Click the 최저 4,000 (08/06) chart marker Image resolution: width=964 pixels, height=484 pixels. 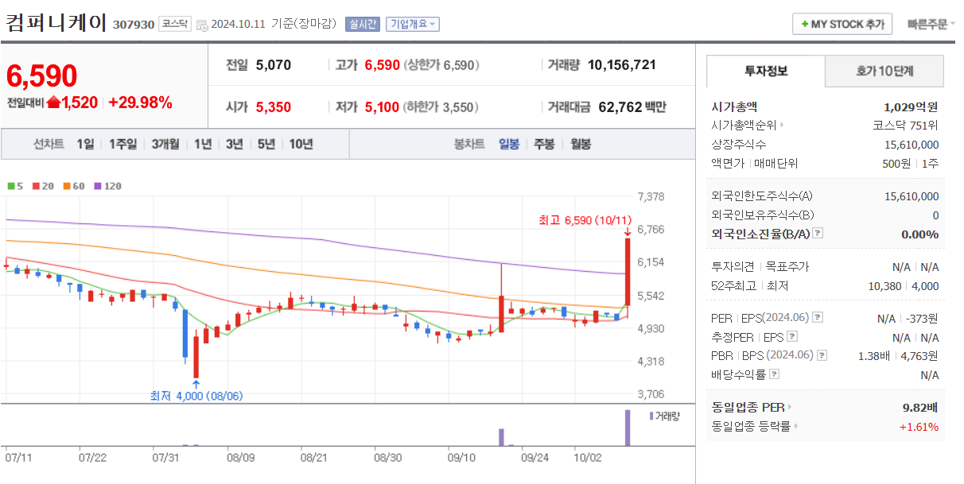pos(196,395)
